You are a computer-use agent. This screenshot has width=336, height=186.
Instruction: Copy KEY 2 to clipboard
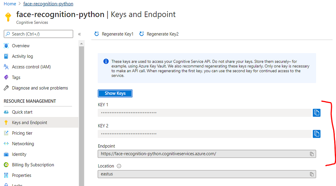[x=317, y=134]
